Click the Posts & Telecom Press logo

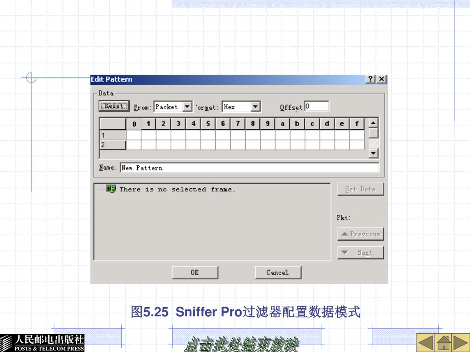(42, 343)
